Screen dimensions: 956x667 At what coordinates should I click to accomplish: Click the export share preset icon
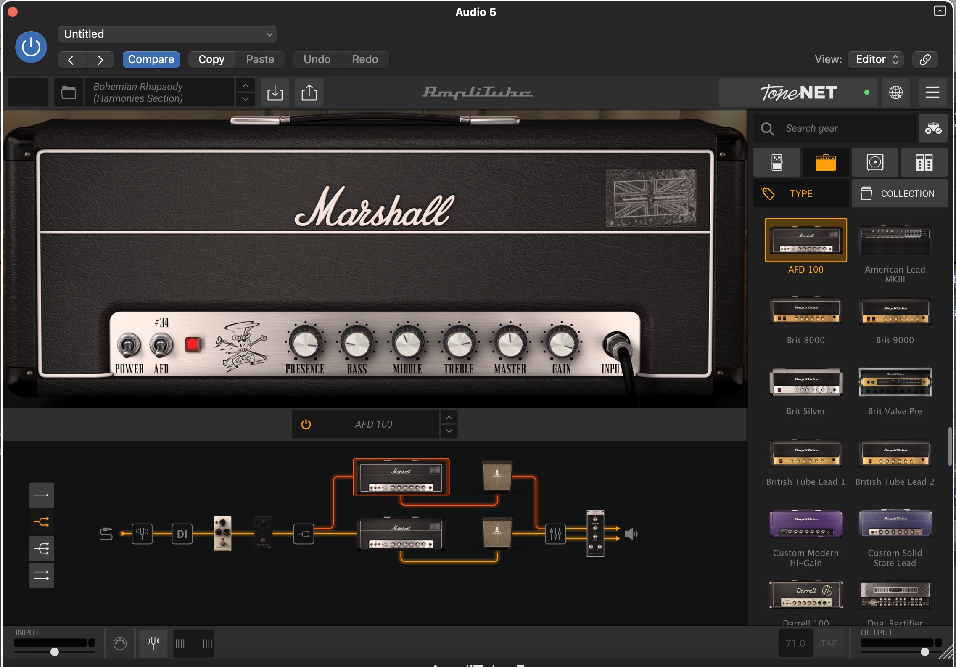[x=309, y=92]
